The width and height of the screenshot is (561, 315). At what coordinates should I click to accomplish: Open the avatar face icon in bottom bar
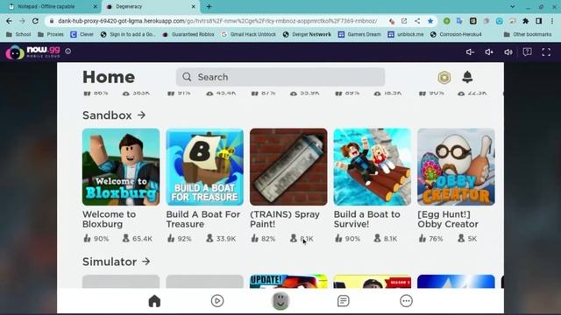pyautogui.click(x=280, y=301)
